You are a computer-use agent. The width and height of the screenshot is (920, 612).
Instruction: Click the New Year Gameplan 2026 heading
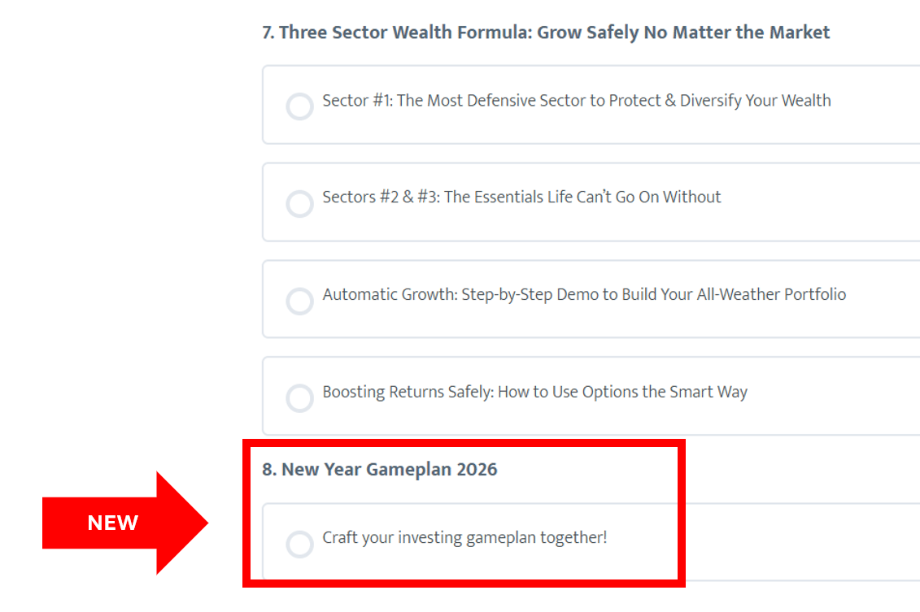pyautogui.click(x=379, y=470)
